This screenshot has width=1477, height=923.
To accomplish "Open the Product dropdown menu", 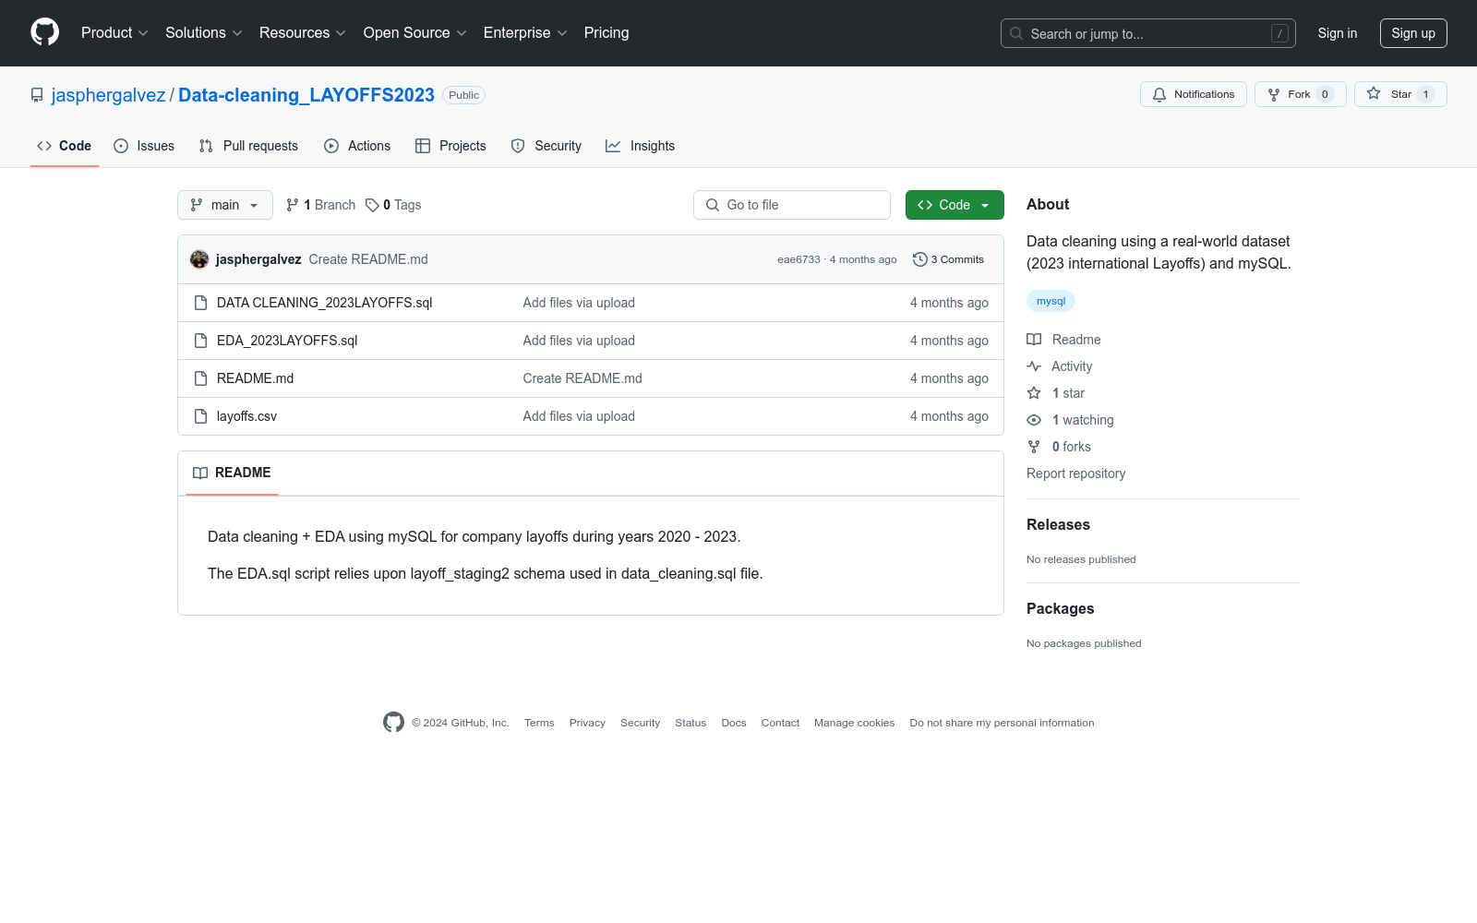I will click(x=114, y=33).
